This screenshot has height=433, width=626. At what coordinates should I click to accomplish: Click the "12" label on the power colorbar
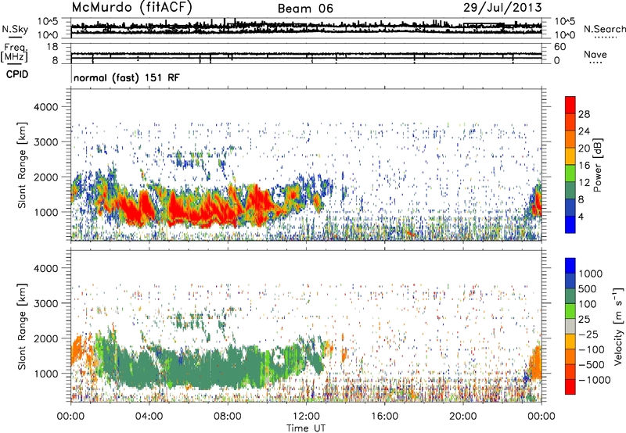(584, 183)
